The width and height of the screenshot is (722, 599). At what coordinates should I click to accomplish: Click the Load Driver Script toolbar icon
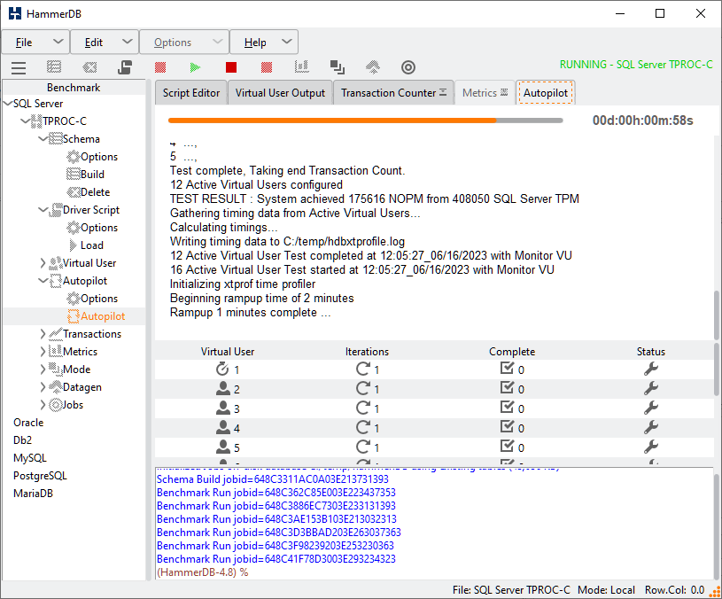(x=125, y=67)
